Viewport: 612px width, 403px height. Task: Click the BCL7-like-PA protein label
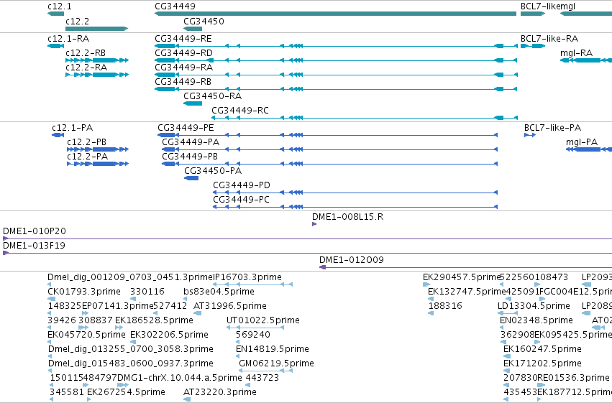(552, 128)
